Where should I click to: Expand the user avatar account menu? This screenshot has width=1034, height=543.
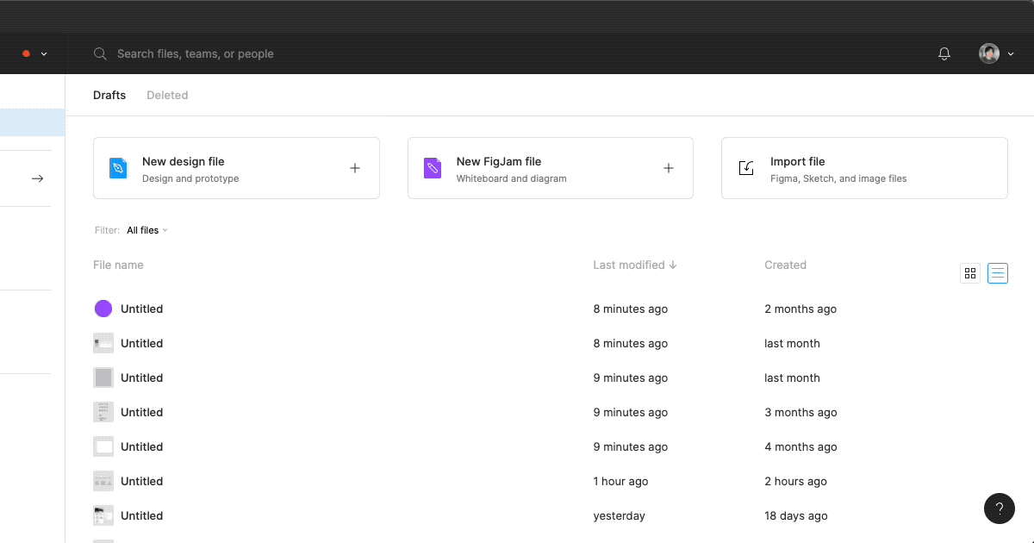[x=996, y=53]
